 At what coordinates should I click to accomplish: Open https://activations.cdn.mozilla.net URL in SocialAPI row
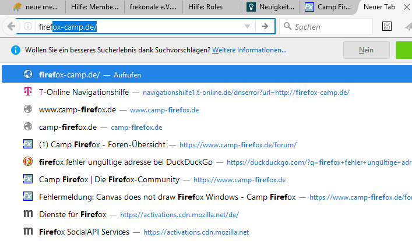click(x=196, y=232)
